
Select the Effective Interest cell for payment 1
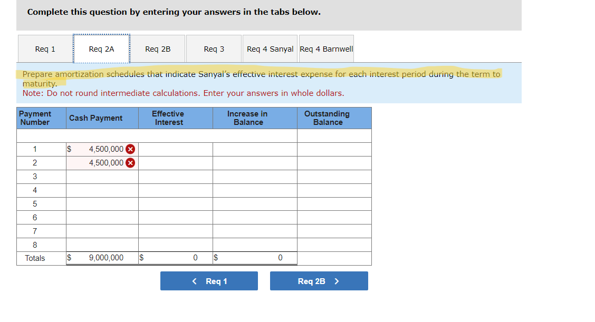click(x=175, y=149)
